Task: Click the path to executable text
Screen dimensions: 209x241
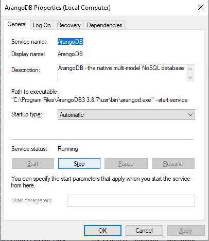Action: pos(99,100)
